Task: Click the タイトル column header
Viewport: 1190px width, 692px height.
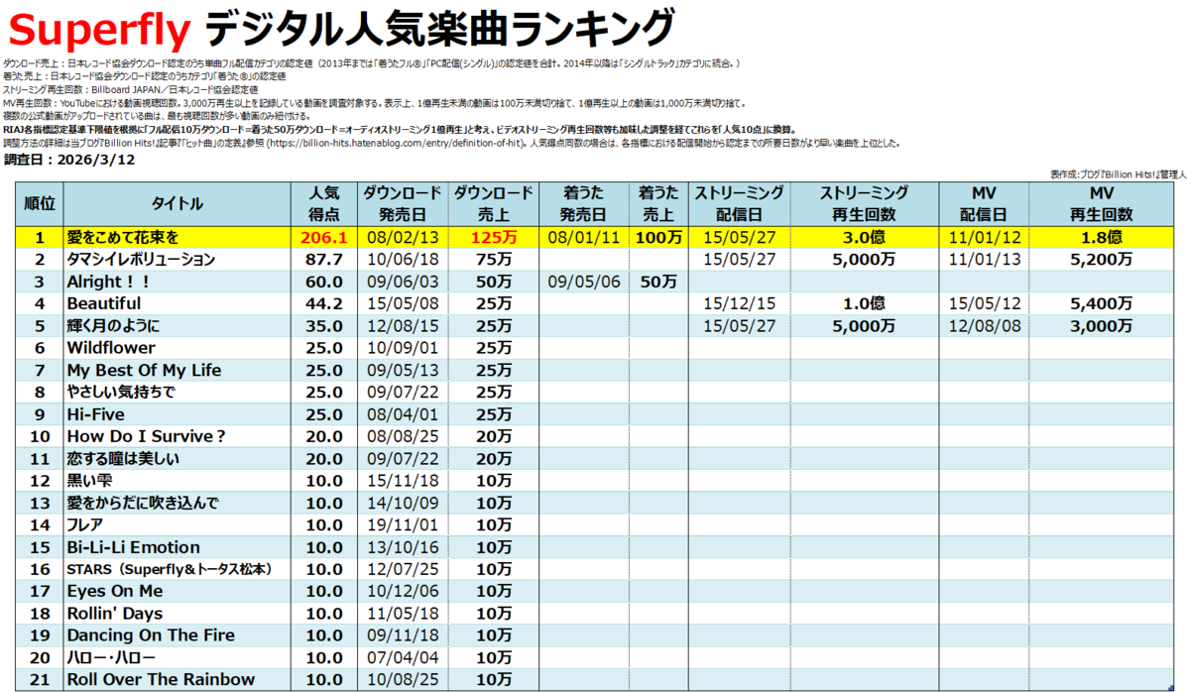Action: point(178,203)
